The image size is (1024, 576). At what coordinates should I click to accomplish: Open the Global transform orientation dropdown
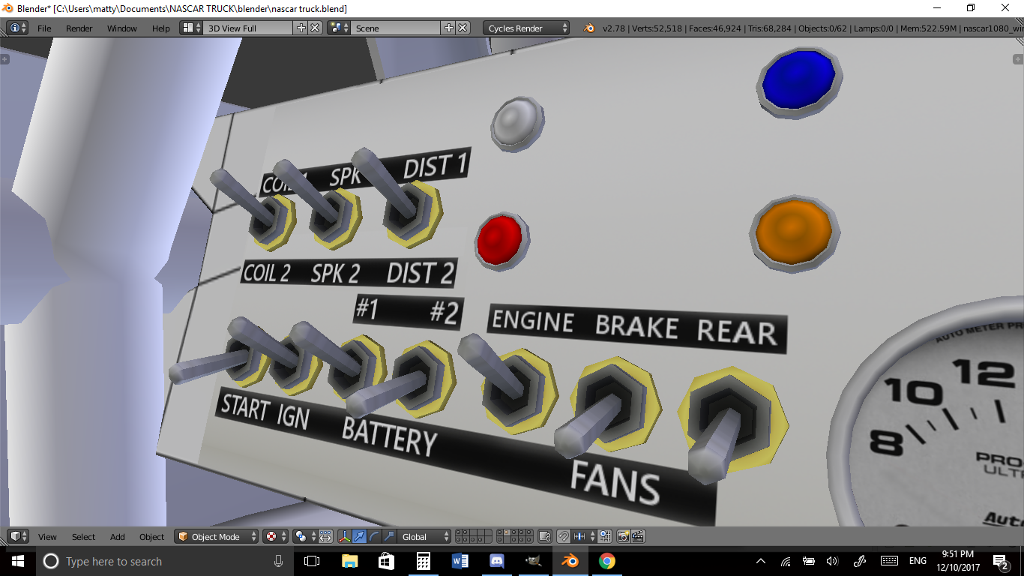[x=424, y=536]
